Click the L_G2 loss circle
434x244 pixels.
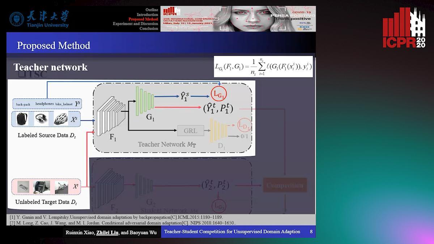[x=219, y=207]
